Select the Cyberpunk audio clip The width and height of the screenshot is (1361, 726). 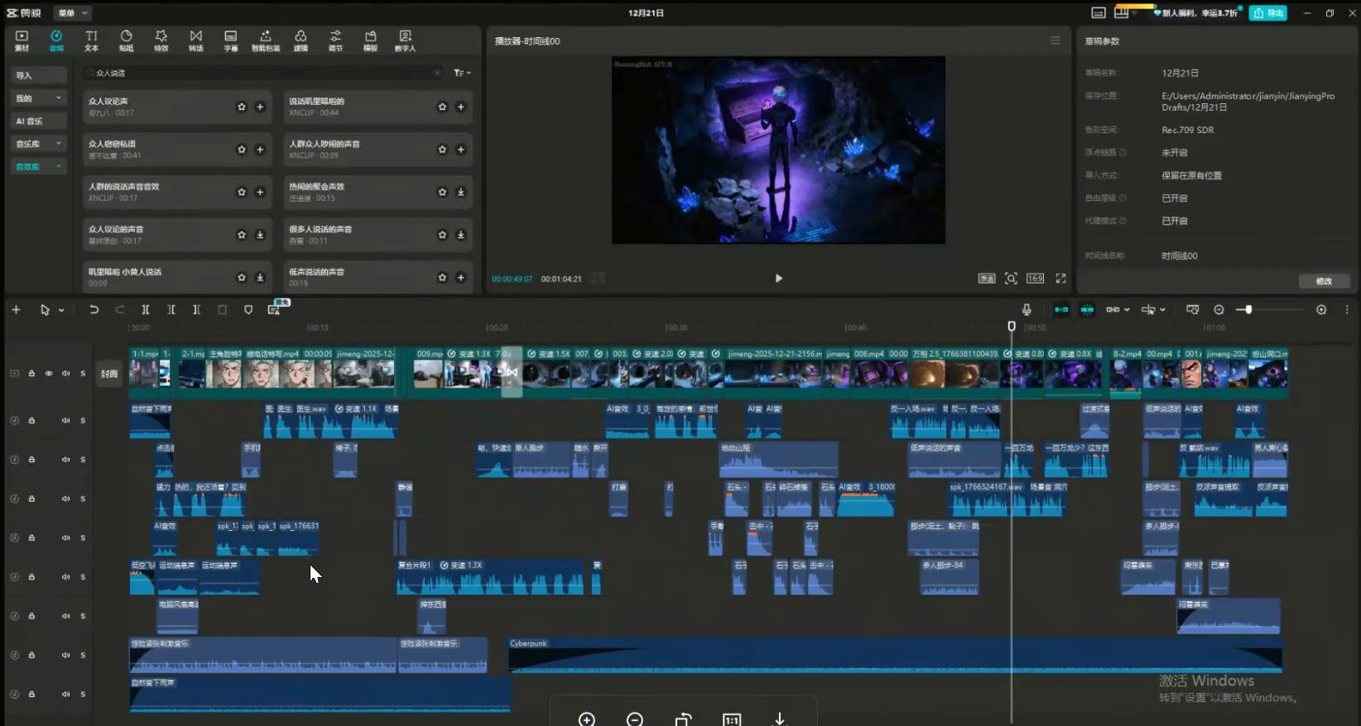pyautogui.click(x=895, y=655)
